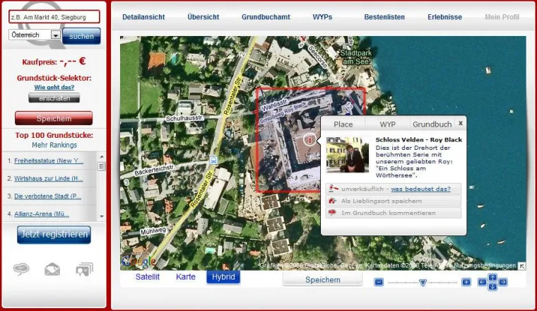The width and height of the screenshot is (537, 311).
Task: Click the Jetzt registrieren button
Action: click(54, 235)
